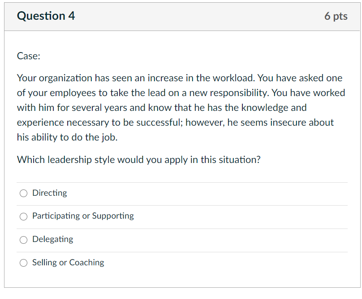Click the empty circle beside Delegating
Screen dimensions: 362x299
23,240
